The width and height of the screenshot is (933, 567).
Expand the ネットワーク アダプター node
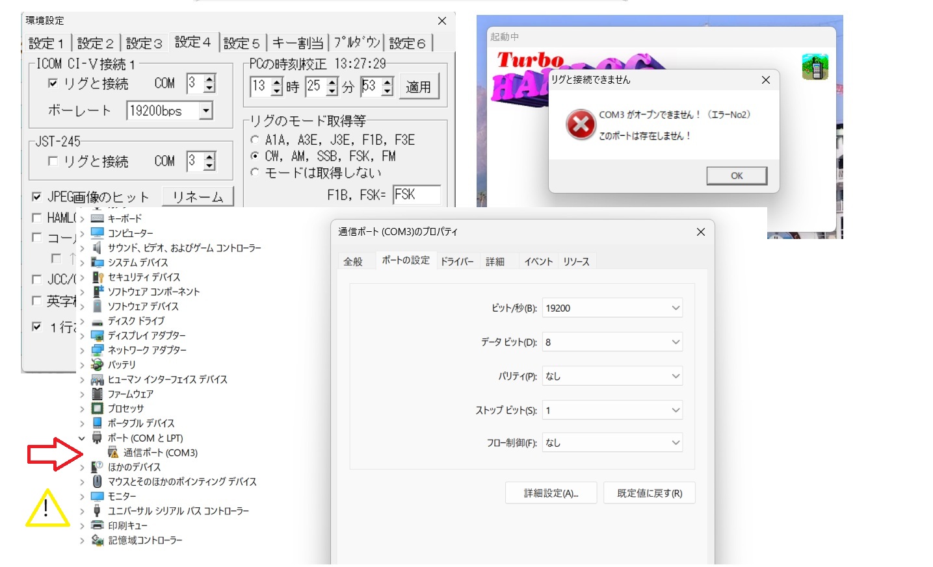coord(82,350)
